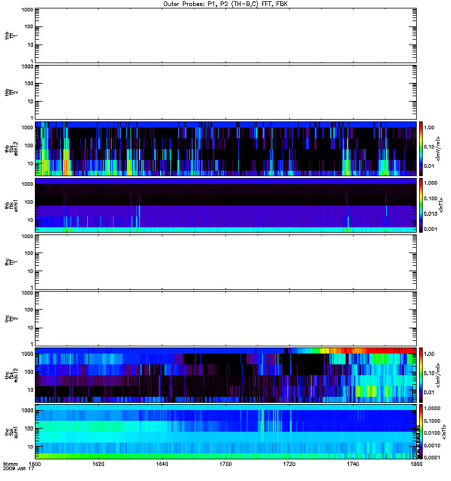Click the 1640 time axis label
This screenshot has height=481, width=451.
click(x=162, y=464)
